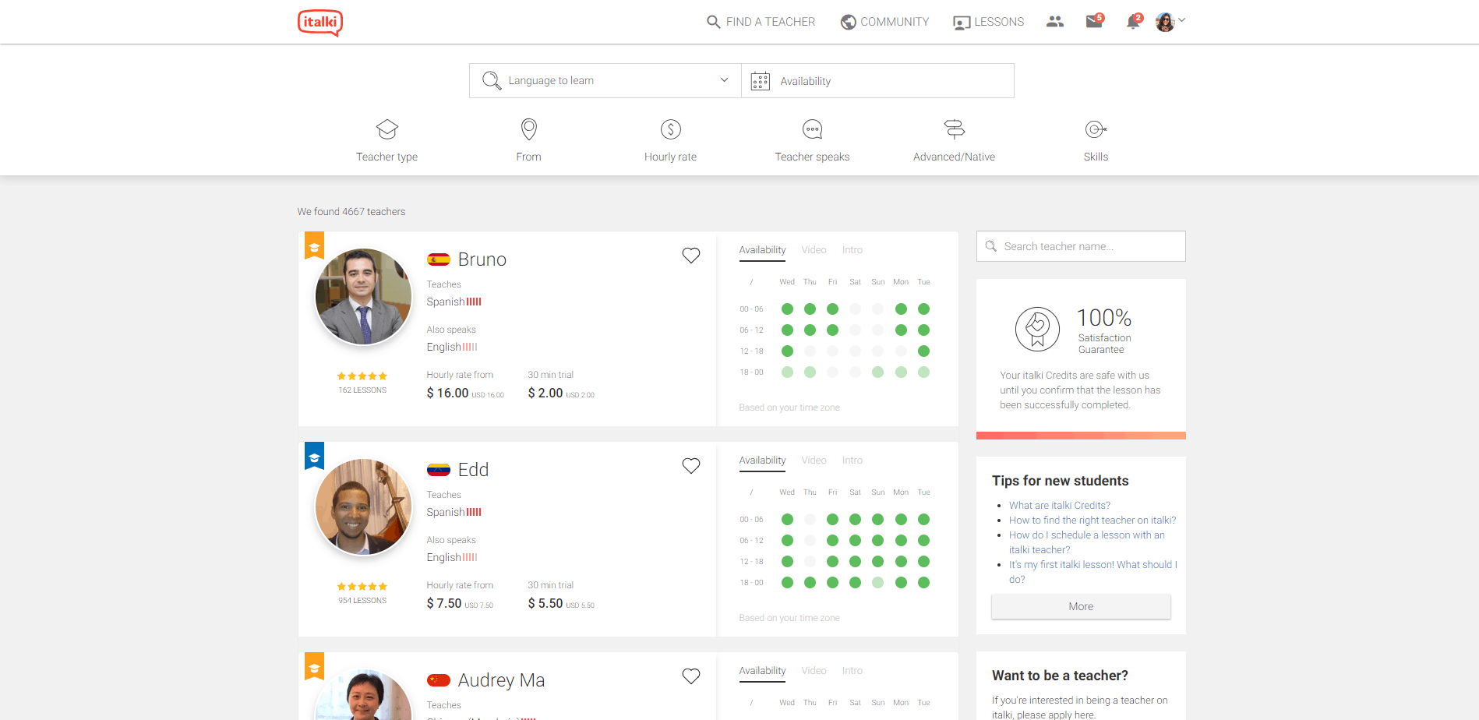Select Edd's Availability tab

coord(762,461)
